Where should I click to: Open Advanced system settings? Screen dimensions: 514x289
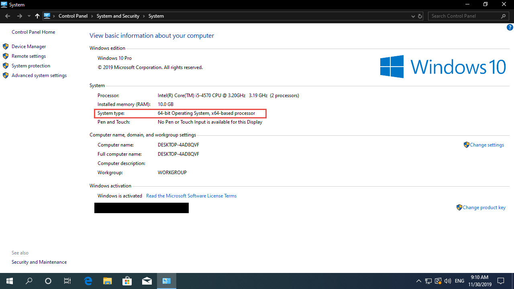point(39,75)
